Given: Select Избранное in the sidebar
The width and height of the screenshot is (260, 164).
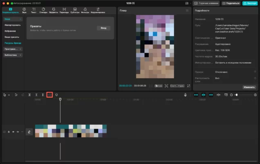Looking at the screenshot, I should pos(10,31).
